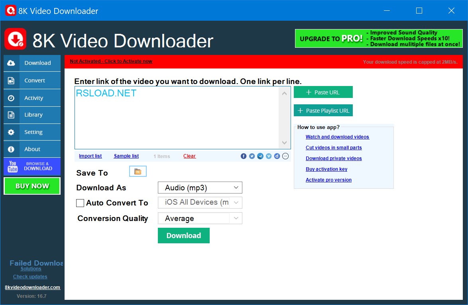Click the green Download button
Image resolution: width=468 pixels, height=305 pixels.
[183, 236]
